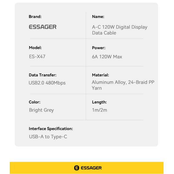
Task: Click the "A-C 120W Digital Display" product name
Action: click(119, 27)
